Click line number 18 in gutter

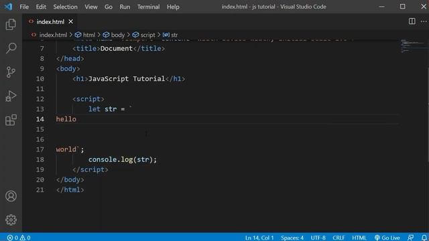click(x=40, y=159)
